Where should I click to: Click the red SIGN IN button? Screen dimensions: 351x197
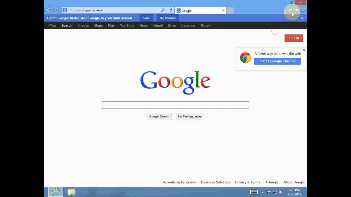(294, 38)
